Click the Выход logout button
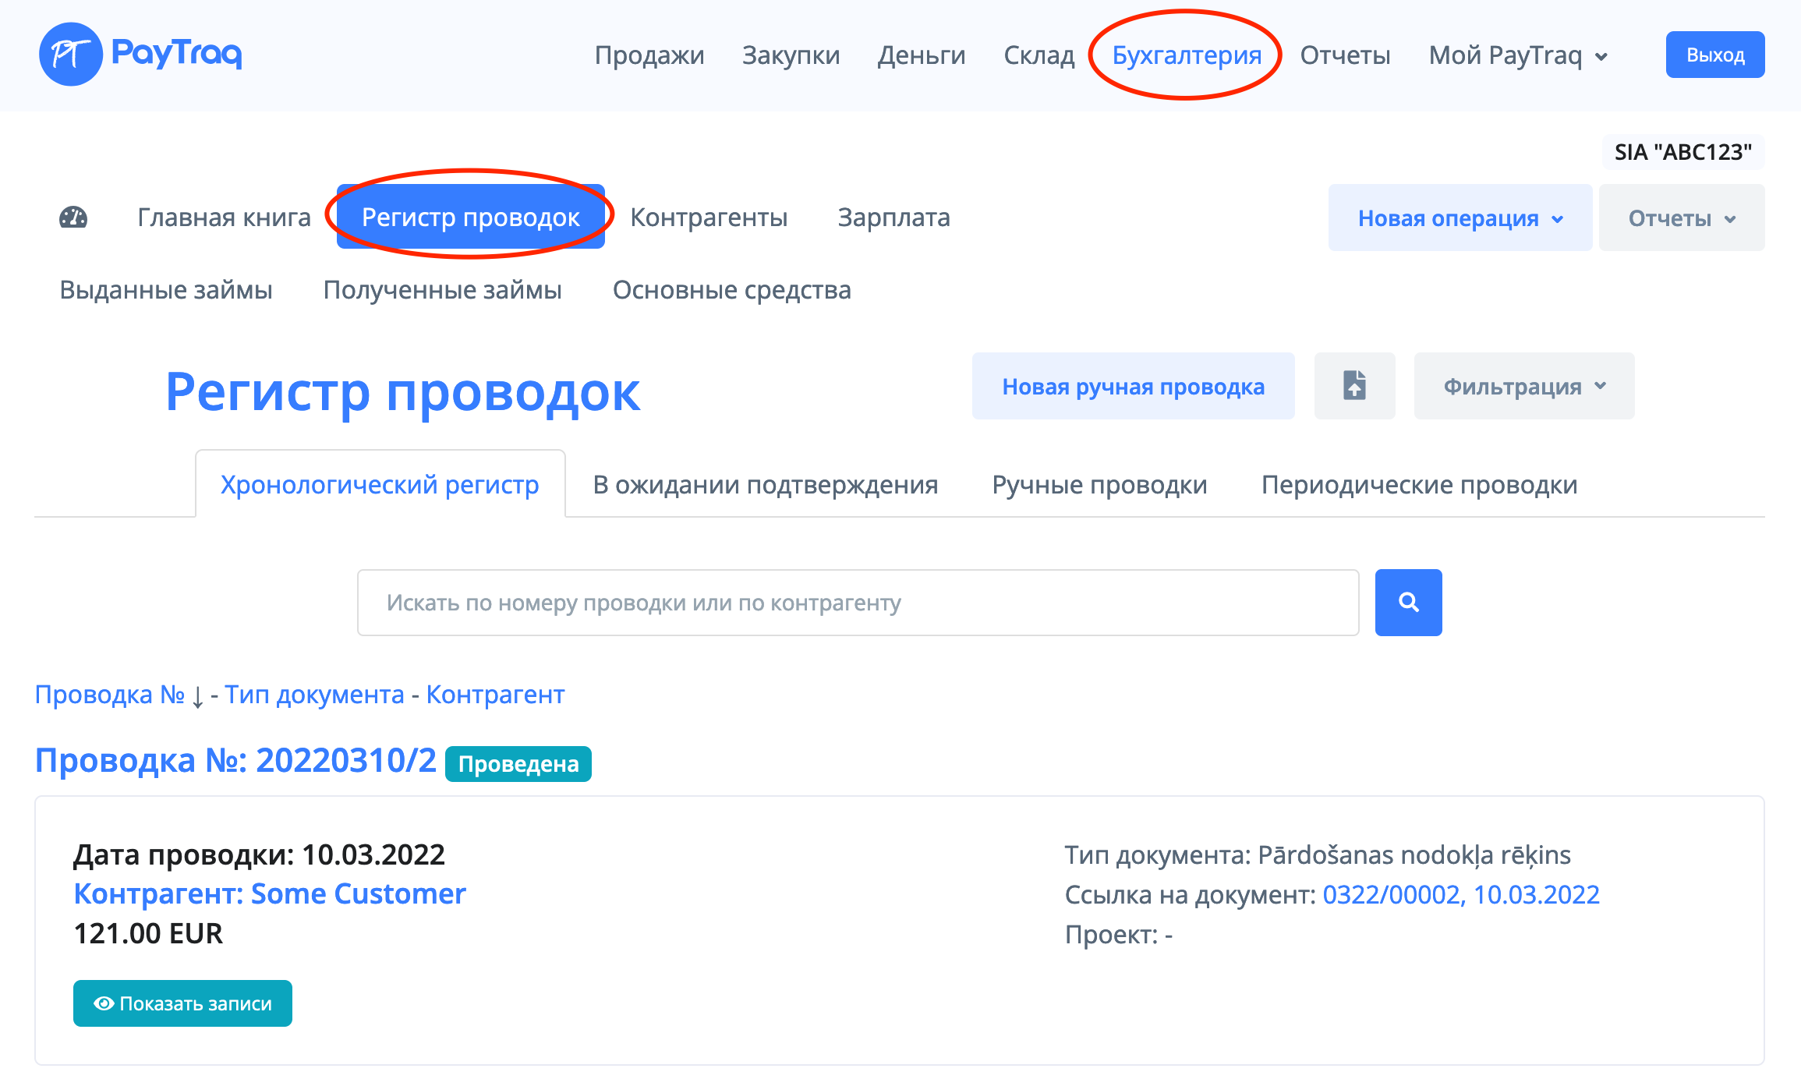Screen dimensions: 1801x1079 pyautogui.click(x=1714, y=55)
